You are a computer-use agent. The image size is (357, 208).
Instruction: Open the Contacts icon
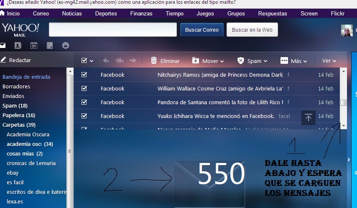click(x=18, y=45)
